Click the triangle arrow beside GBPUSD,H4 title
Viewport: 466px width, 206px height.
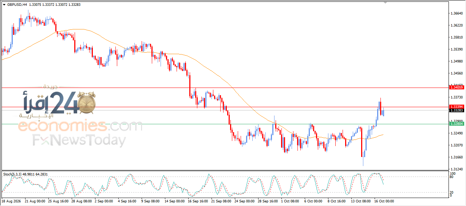[4, 5]
